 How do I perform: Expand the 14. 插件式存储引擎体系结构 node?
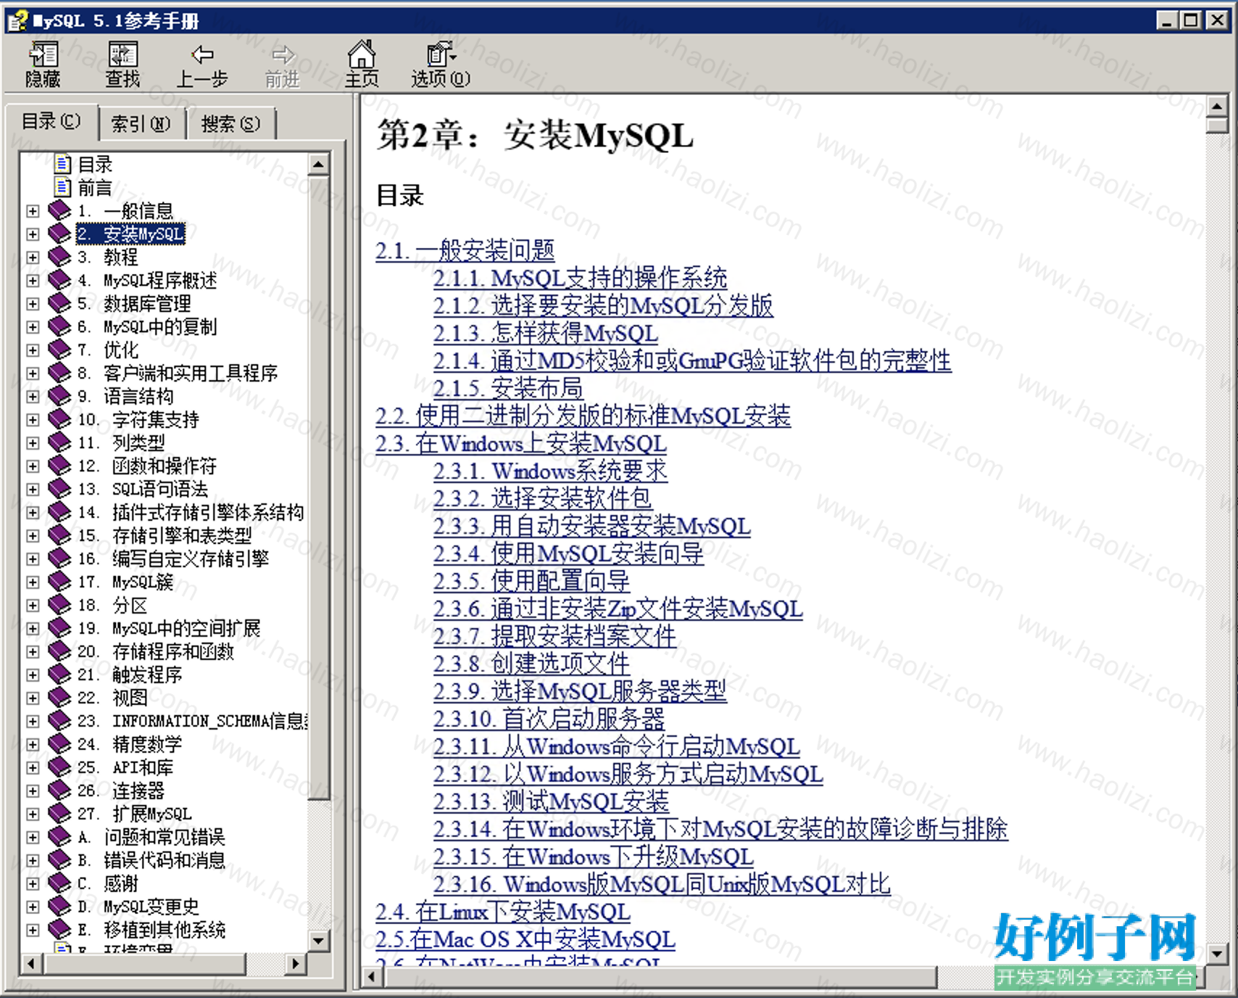coord(33,513)
